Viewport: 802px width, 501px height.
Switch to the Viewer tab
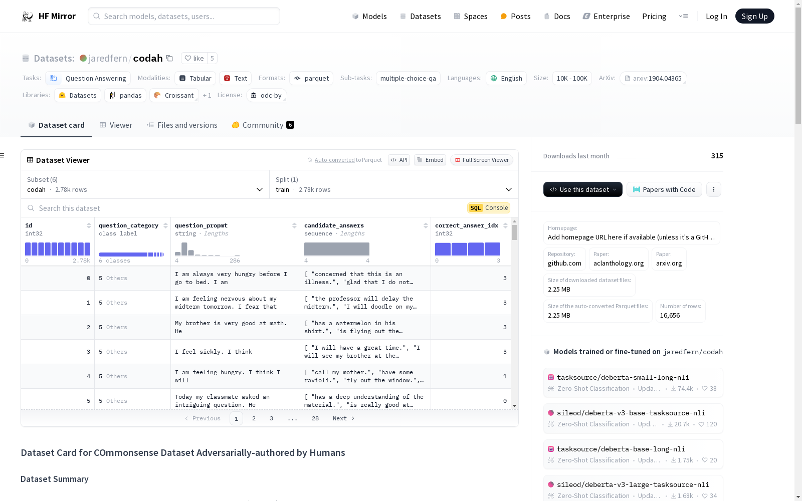point(116,125)
